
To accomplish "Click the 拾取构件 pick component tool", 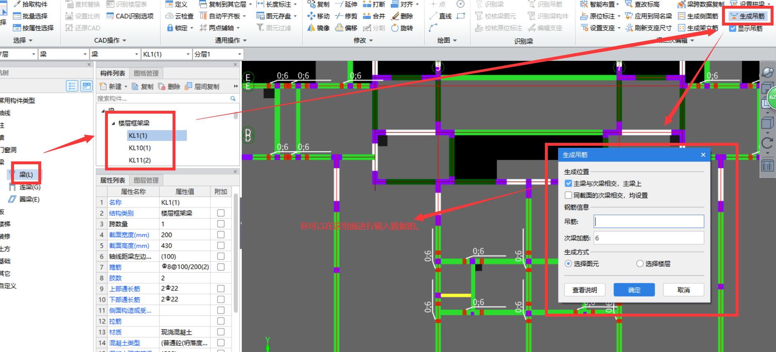I will pos(30,4).
